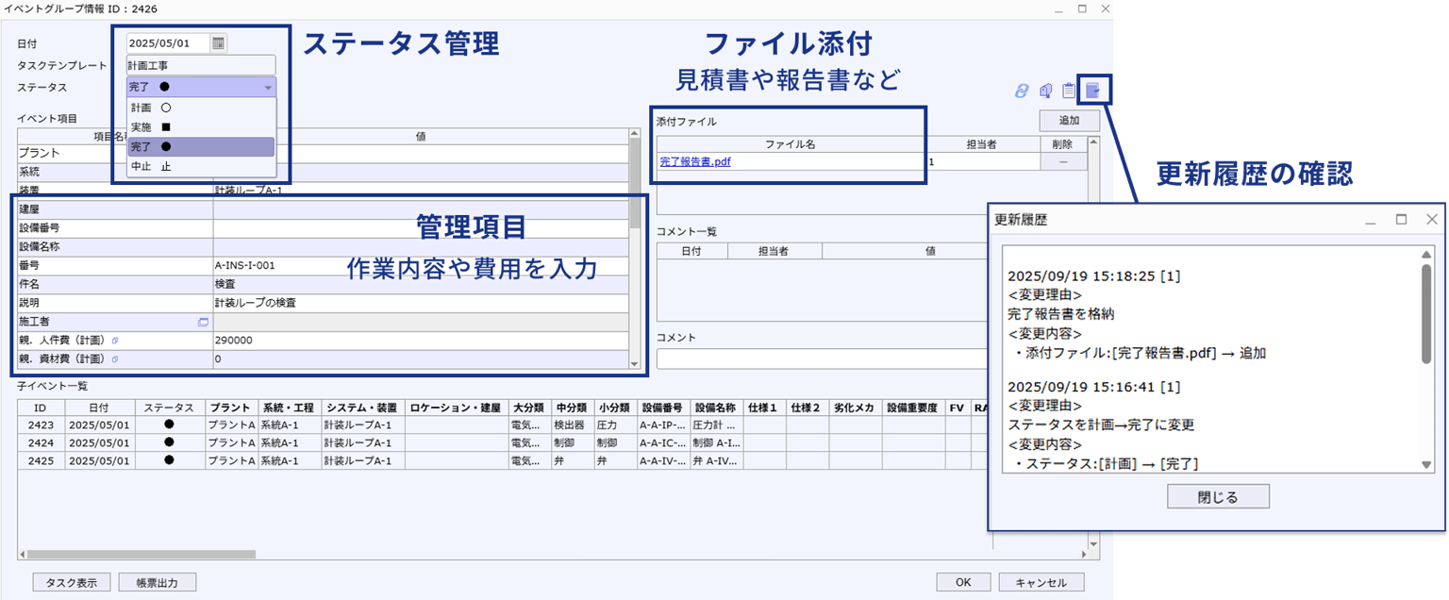1449x600 pixels.
Task: Delete the 完了報告書.pdf attachment using the － button
Action: (1063, 161)
